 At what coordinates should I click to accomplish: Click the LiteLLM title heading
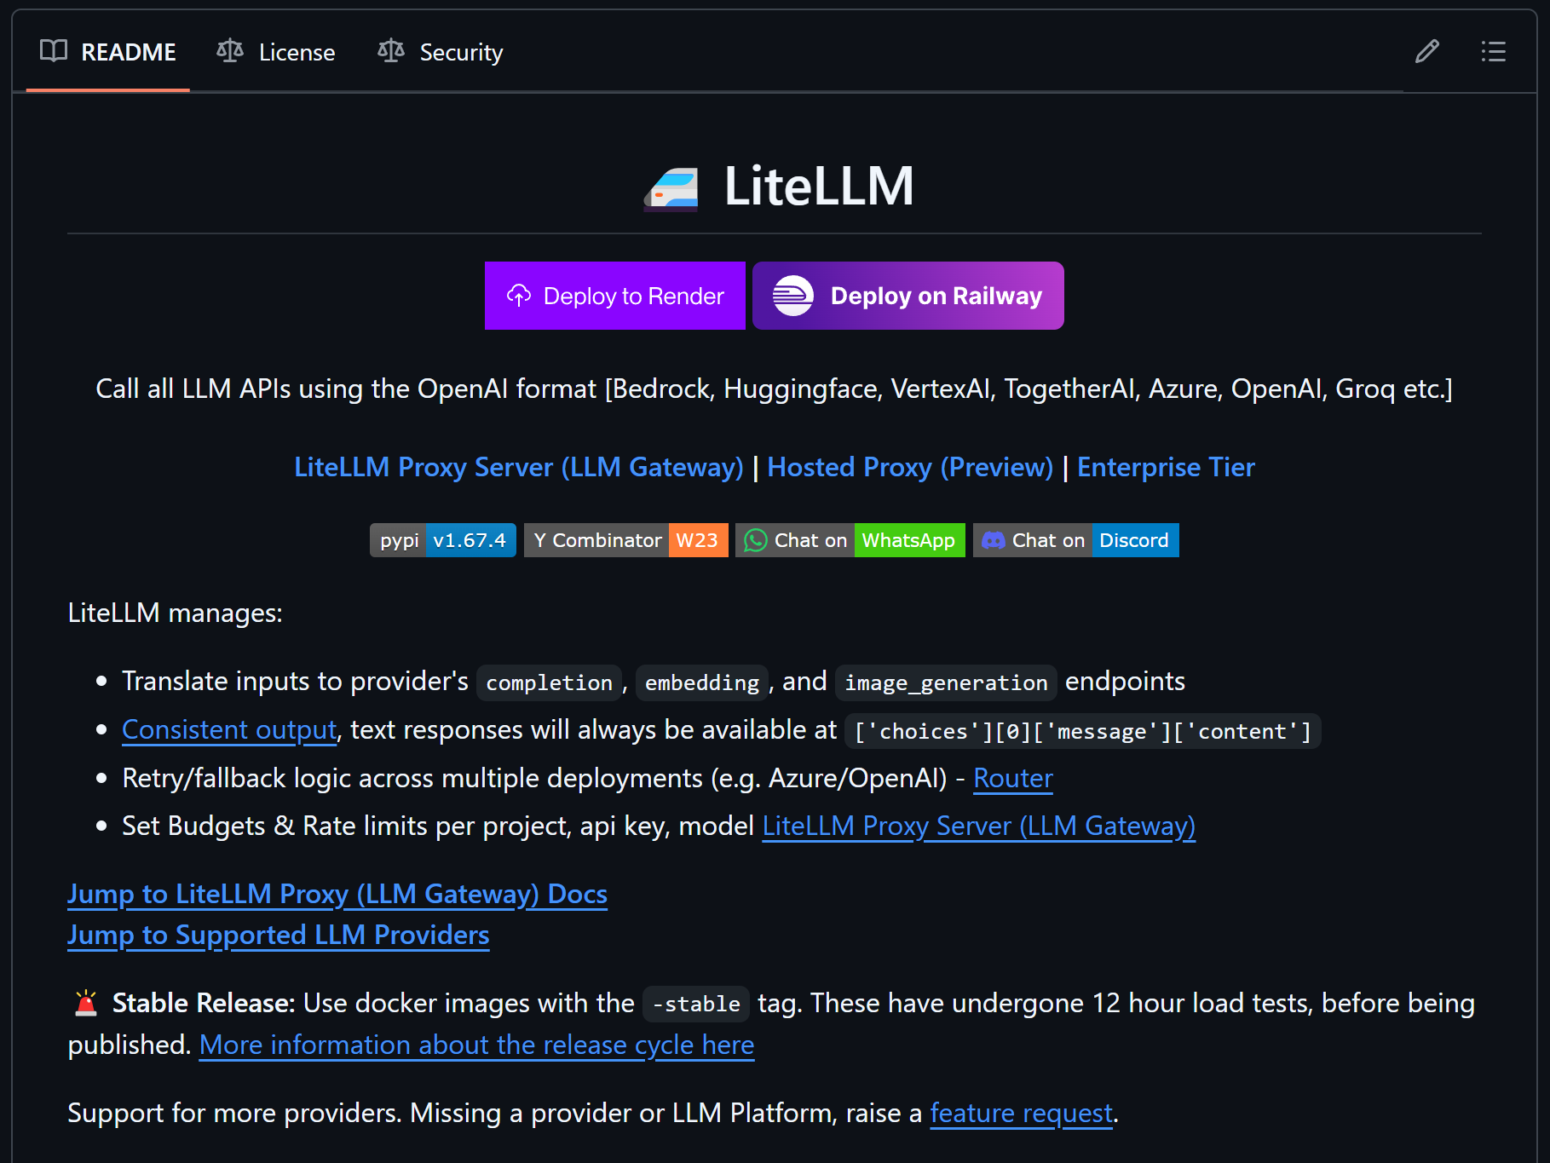[819, 187]
